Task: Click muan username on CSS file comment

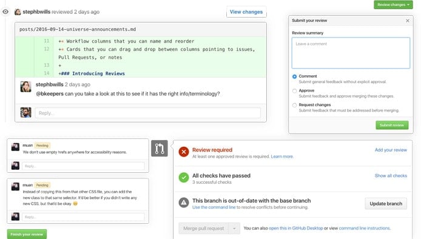Action: 28,185
